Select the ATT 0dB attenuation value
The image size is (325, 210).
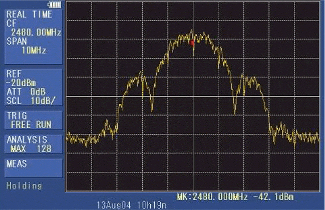tap(26, 92)
